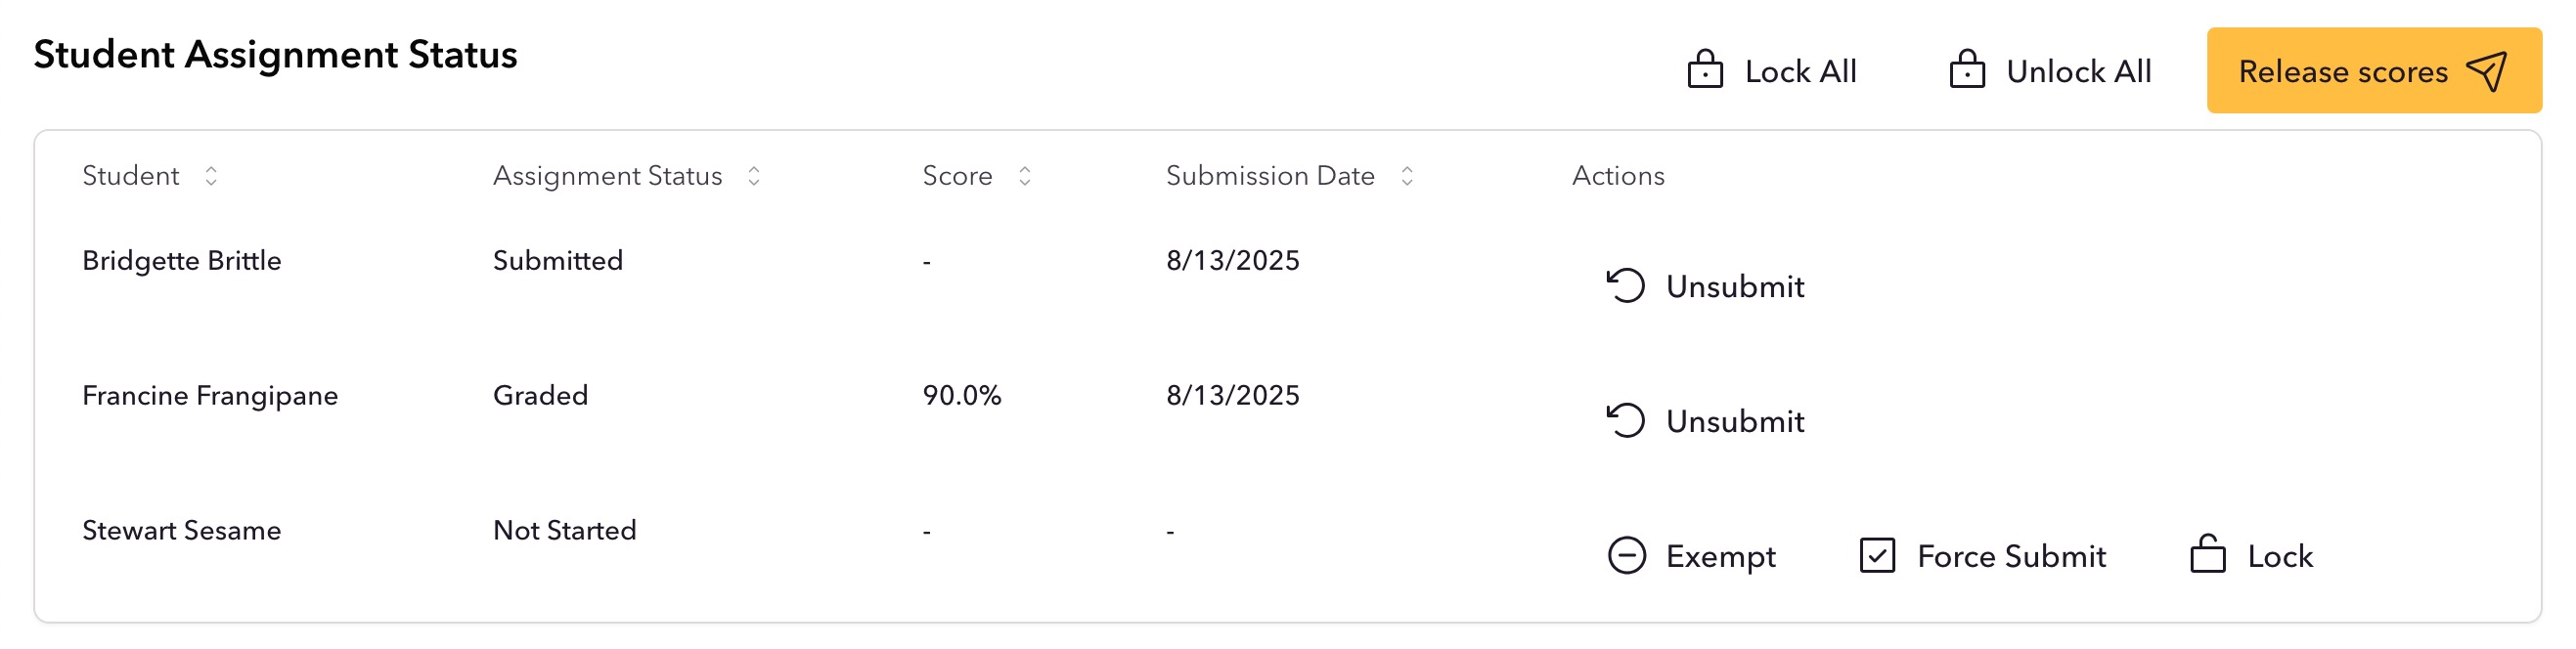
Task: Click the Unsubmit arrow icon for Francine Frangipane
Action: point(1626,421)
